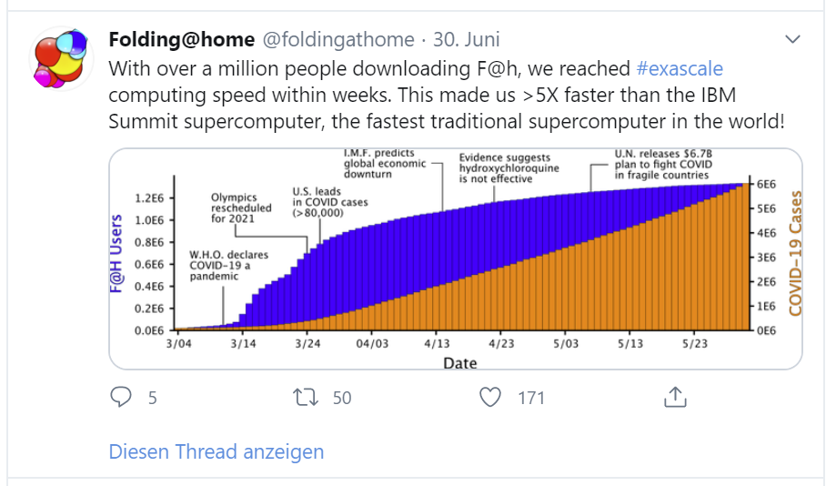The height and width of the screenshot is (486, 836).
Task: Click the reply speech bubble icon
Action: 120,398
